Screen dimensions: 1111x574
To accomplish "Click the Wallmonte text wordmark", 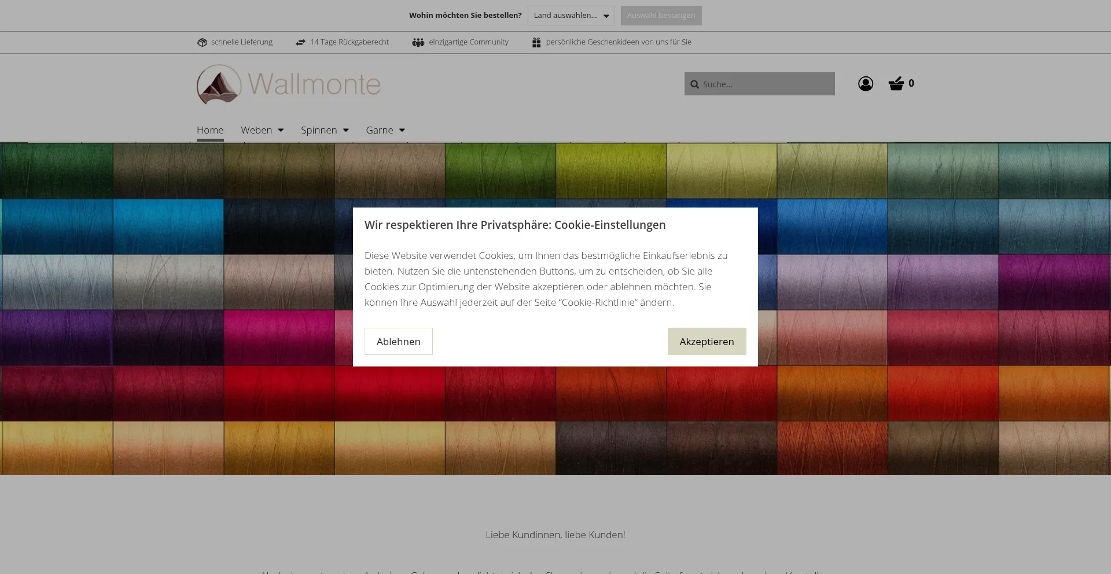I will point(314,84).
